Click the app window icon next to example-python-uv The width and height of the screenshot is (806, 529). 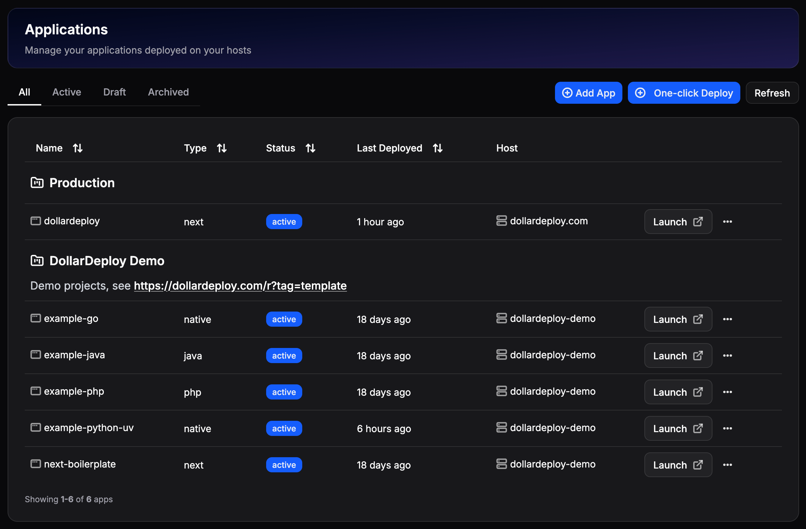[35, 428]
